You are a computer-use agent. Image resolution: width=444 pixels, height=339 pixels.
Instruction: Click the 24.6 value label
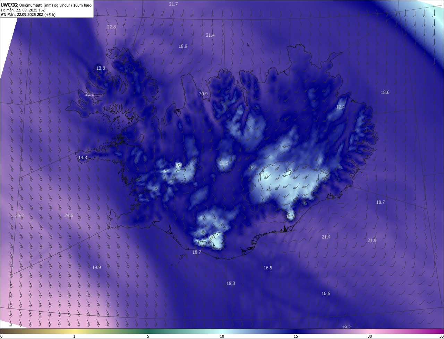[x=69, y=215]
